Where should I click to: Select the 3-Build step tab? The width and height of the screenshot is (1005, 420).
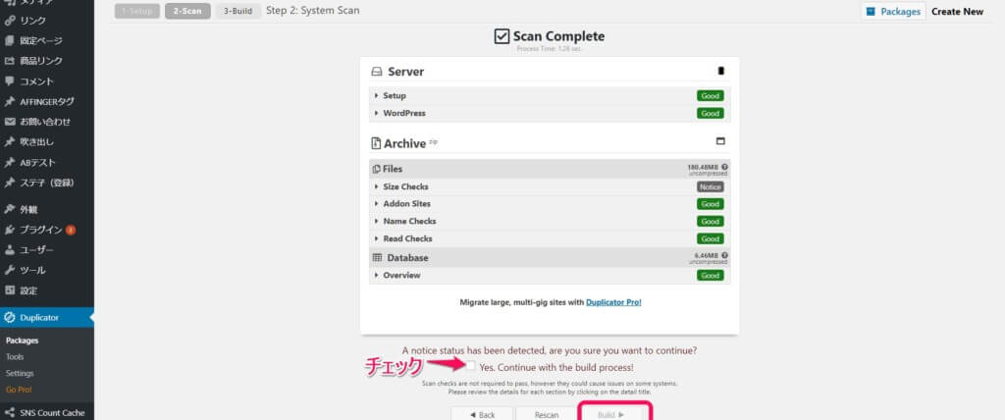(x=238, y=11)
